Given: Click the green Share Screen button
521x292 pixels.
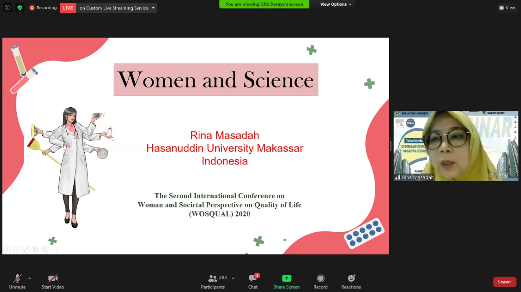Looking at the screenshot, I should [x=287, y=281].
